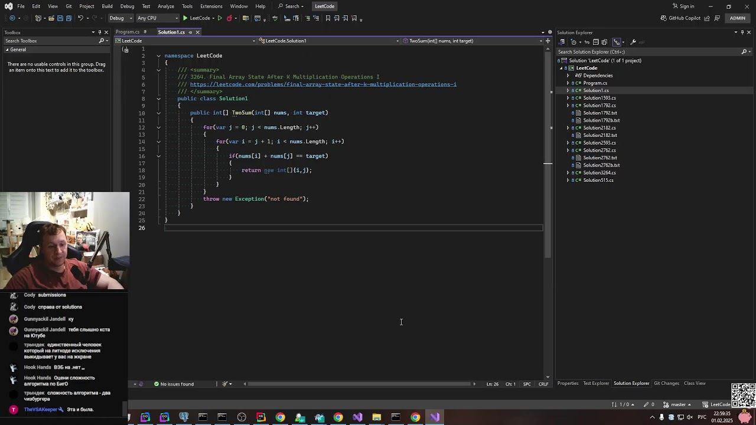Switch to the Program.cs editor tab
Screen dimensions: 756x425
[x=128, y=32]
